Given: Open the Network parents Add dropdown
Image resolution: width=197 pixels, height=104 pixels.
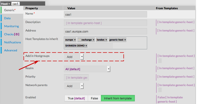Looking at the screenshot, I should tap(82, 86).
